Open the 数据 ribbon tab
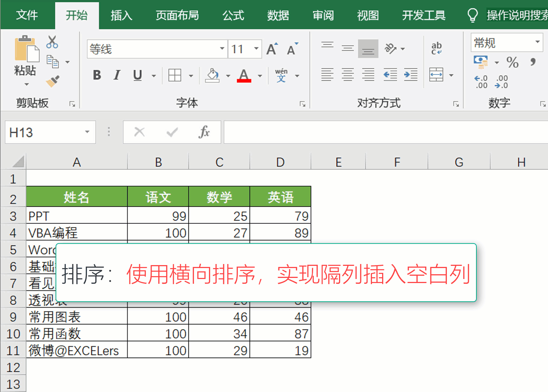The width and height of the screenshot is (548, 392). coord(278,15)
